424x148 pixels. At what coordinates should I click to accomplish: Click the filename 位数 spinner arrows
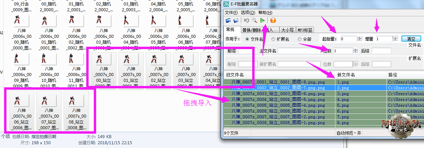355,51
